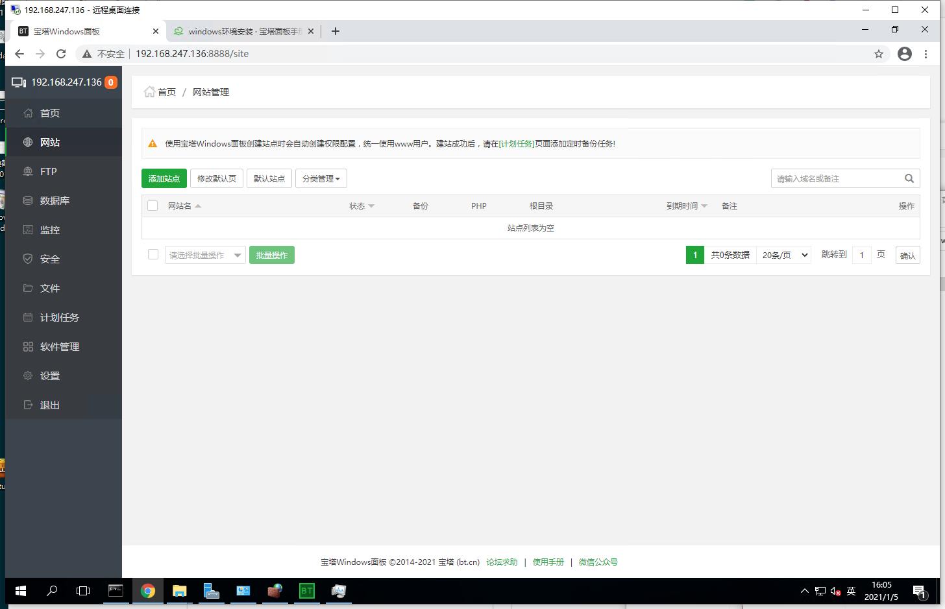Click the home icon in breadcrumb
The height and width of the screenshot is (609, 945).
pos(149,91)
